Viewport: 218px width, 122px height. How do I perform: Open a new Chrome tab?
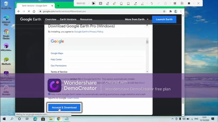(58, 6)
